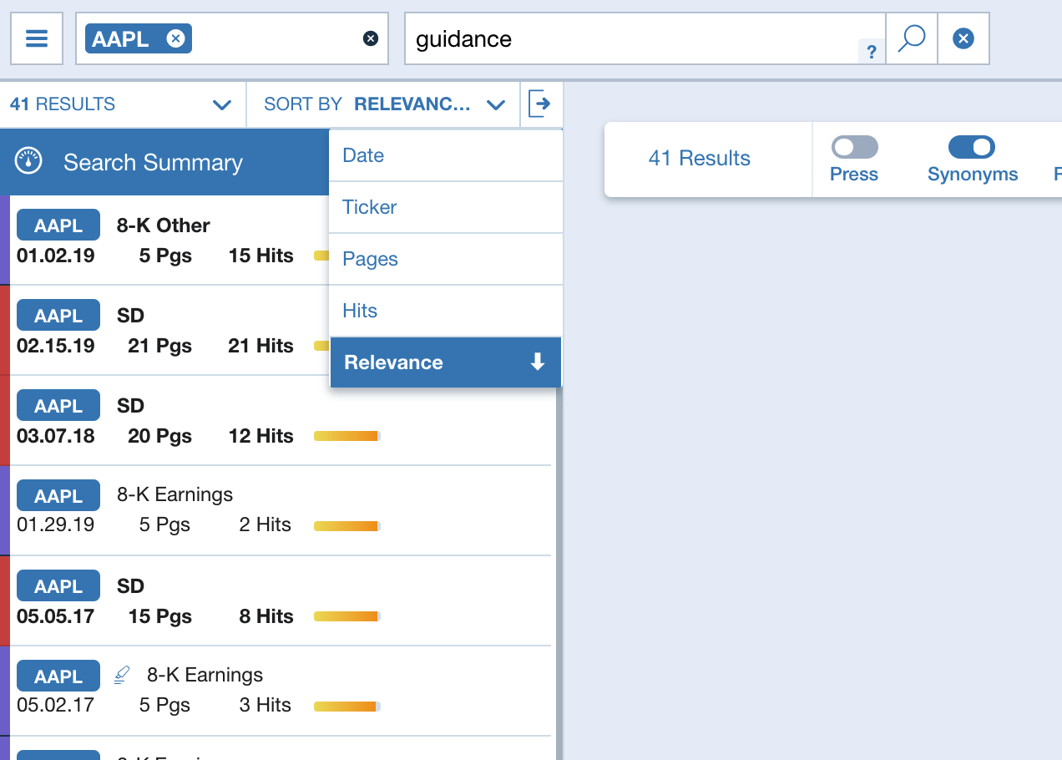The width and height of the screenshot is (1062, 760).
Task: Run search with the magnifying glass
Action: click(x=912, y=38)
